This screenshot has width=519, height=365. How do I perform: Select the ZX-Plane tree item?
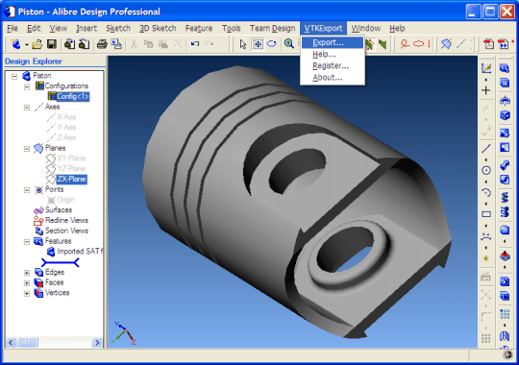tap(71, 179)
